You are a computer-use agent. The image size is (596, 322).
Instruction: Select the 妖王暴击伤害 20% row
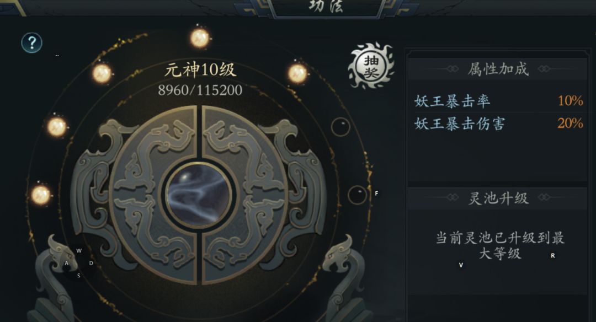point(499,124)
